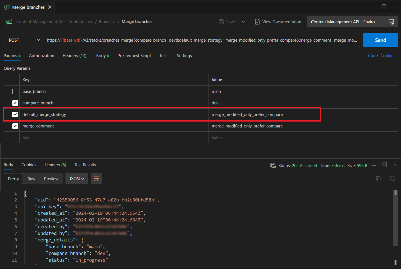Screen dimensions: 401x269
Task: Select the Pretty response view
Action: (13, 179)
